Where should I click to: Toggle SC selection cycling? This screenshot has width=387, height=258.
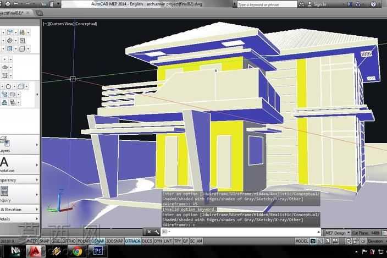pos(192,241)
